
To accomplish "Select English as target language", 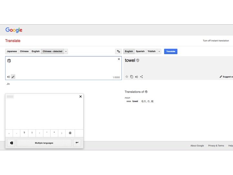I will click(129, 51).
